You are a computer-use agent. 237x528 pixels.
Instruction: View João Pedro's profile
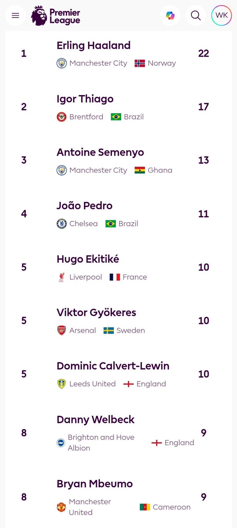pyautogui.click(x=84, y=206)
